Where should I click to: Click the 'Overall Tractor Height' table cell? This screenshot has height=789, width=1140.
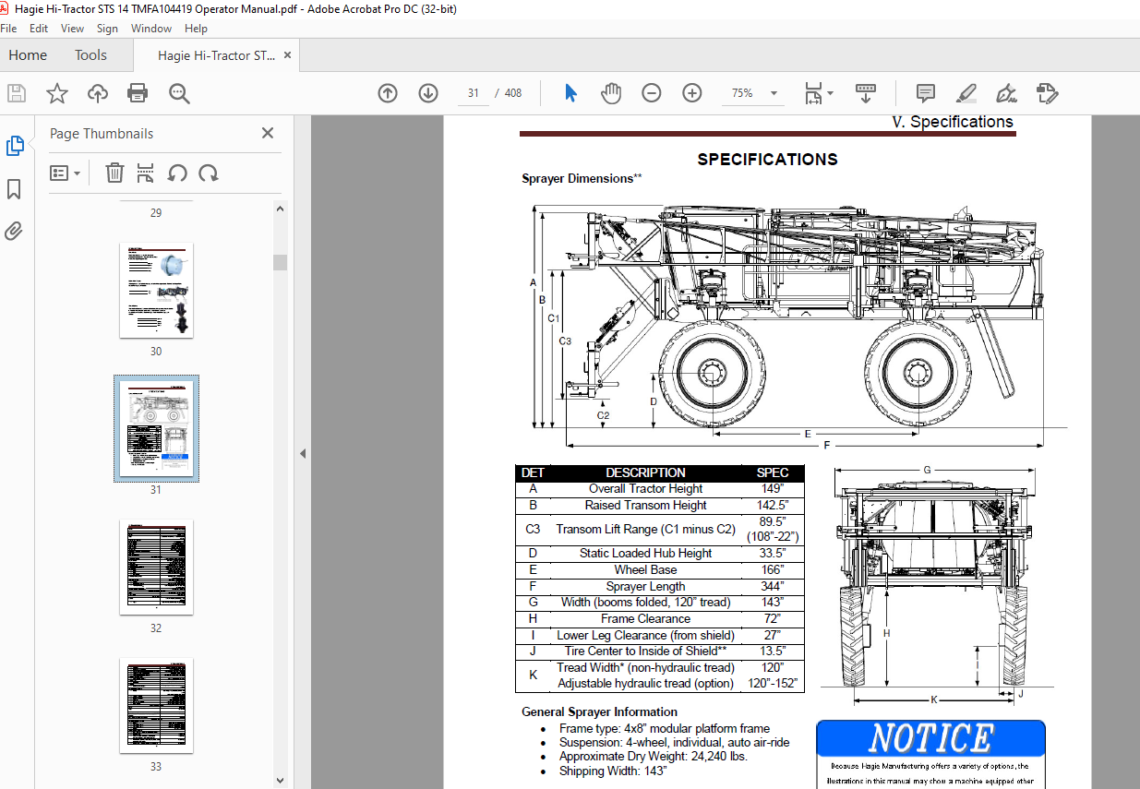tap(645, 489)
